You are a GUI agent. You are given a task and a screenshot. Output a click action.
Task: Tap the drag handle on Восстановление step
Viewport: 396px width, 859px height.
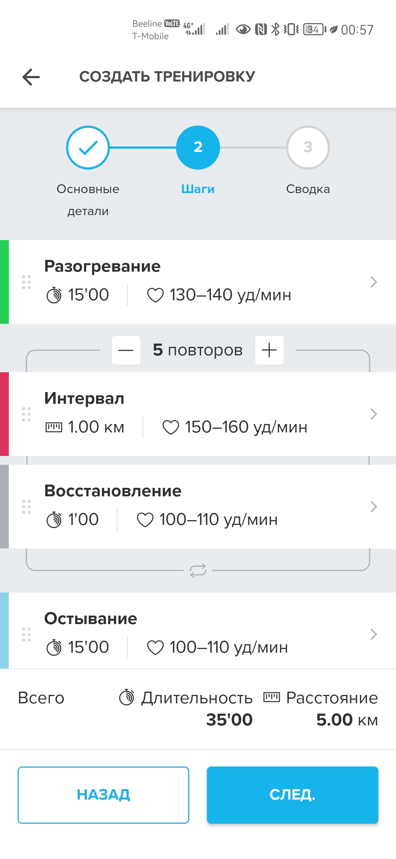pyautogui.click(x=26, y=507)
